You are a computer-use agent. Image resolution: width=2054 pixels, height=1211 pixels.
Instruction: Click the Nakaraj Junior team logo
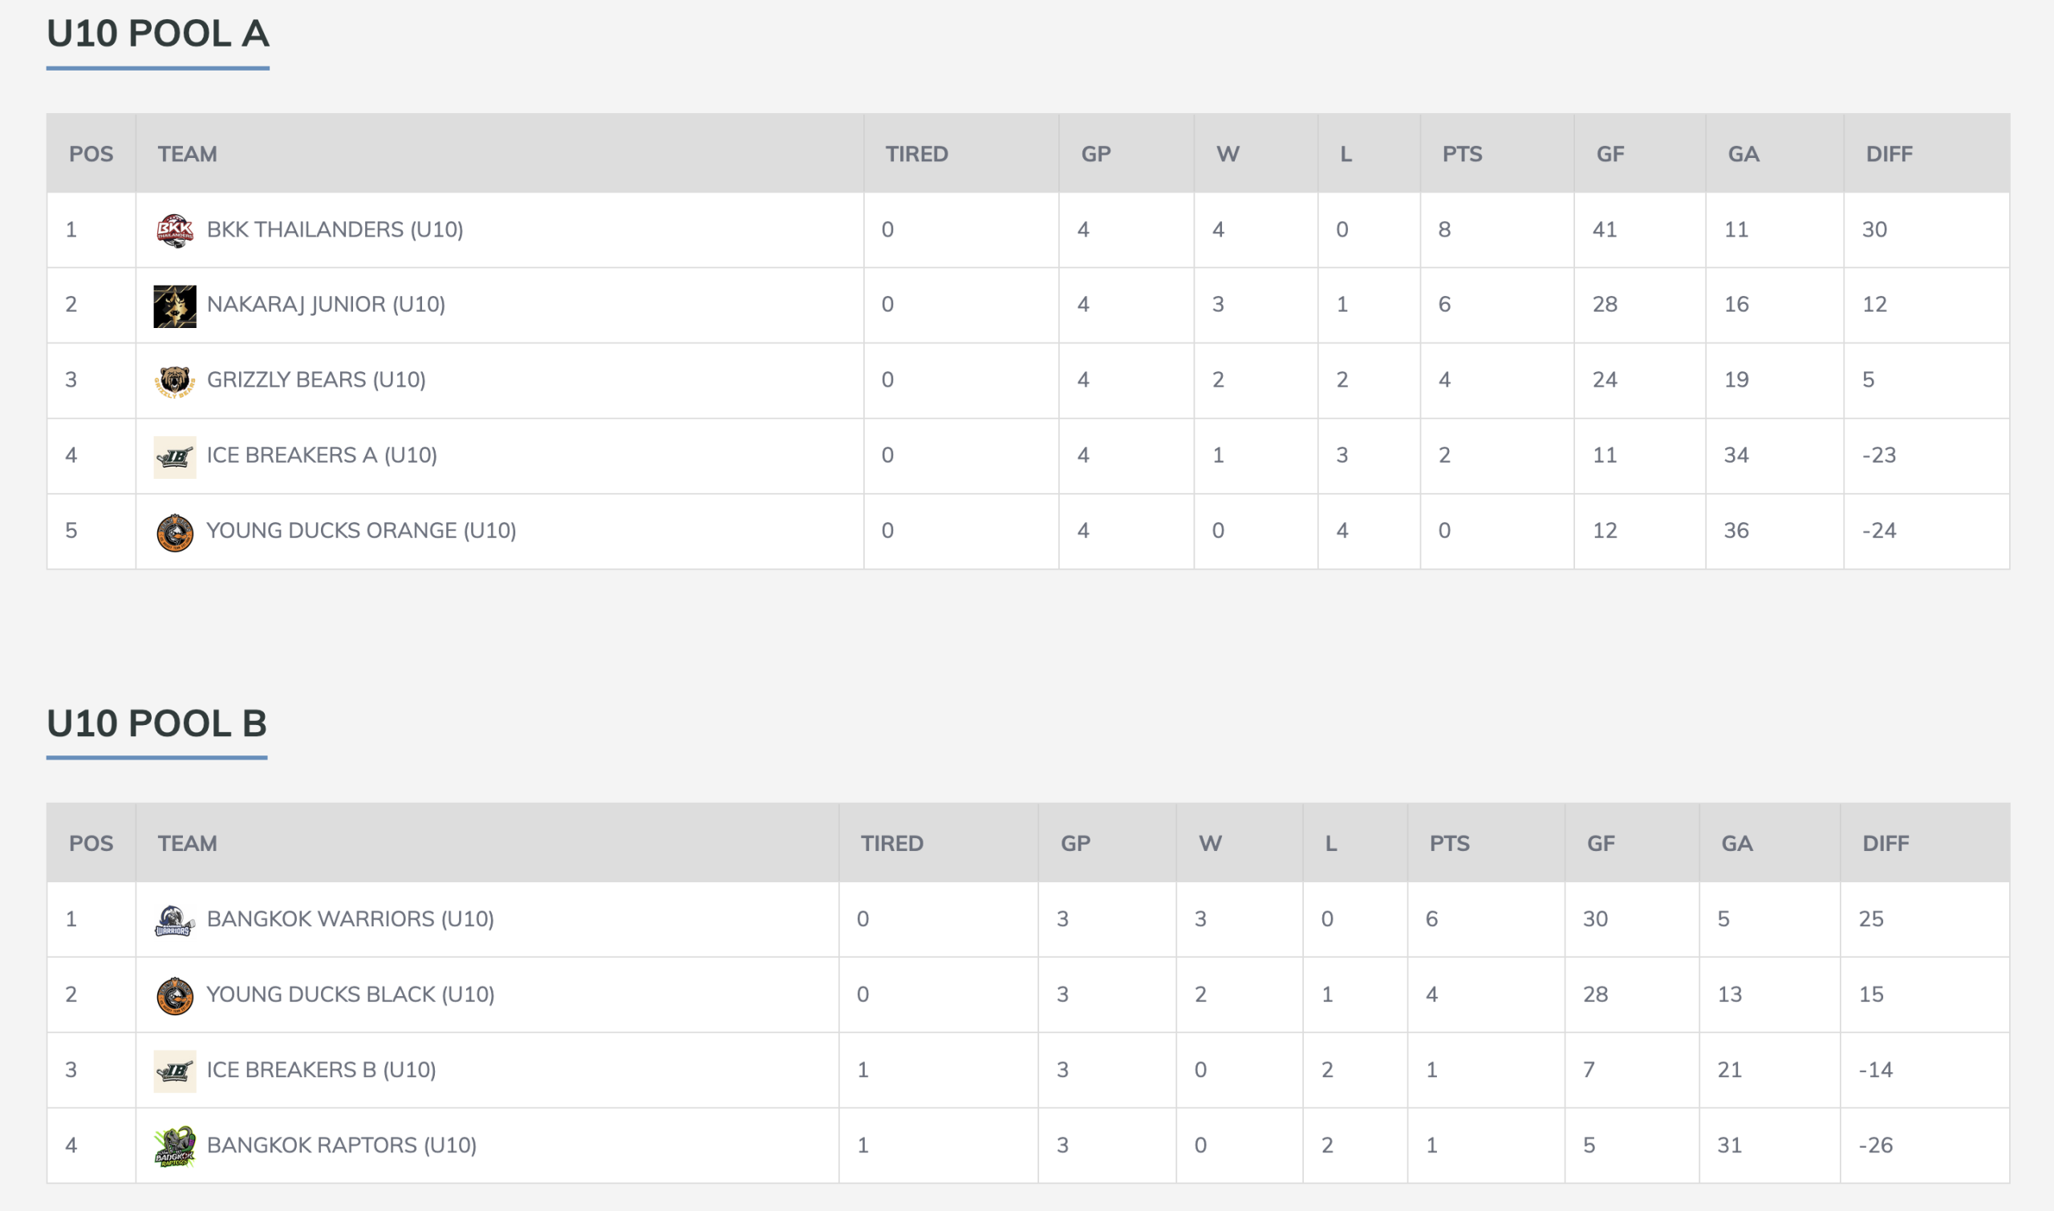tap(175, 306)
